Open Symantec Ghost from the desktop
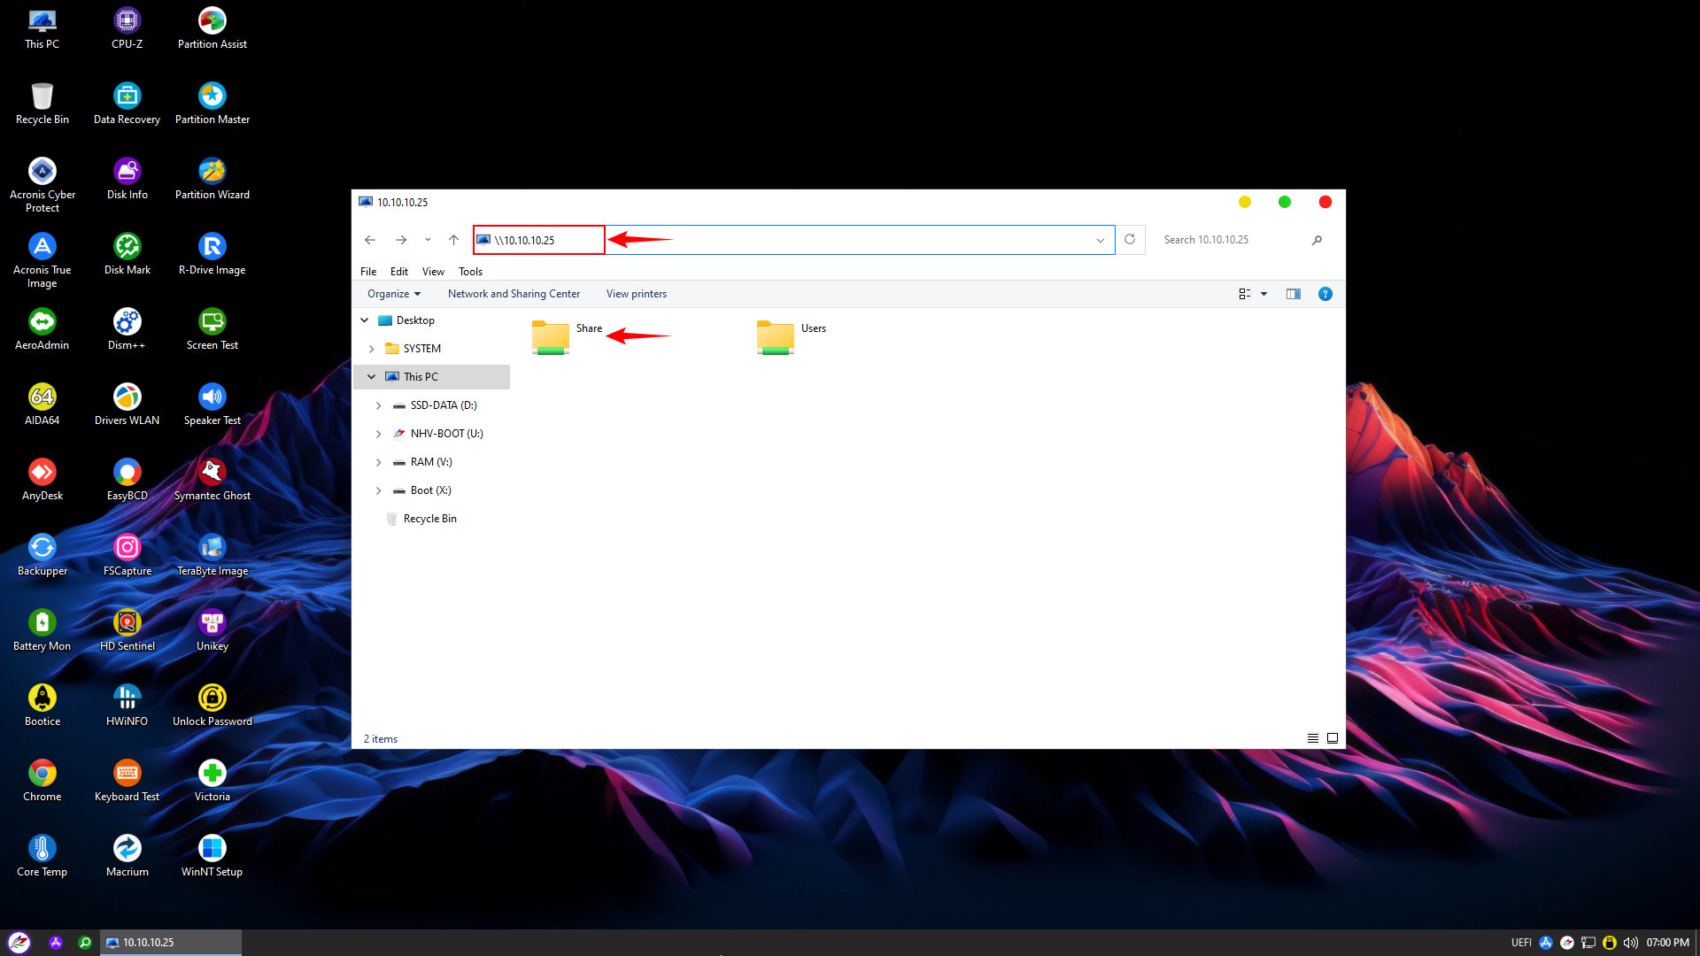The width and height of the screenshot is (1700, 956). [x=212, y=478]
